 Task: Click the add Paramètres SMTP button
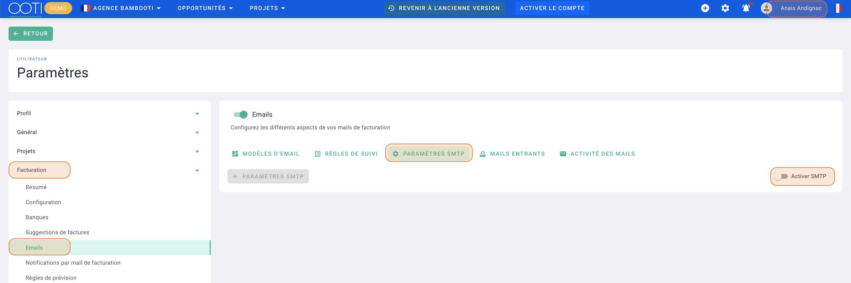268,177
